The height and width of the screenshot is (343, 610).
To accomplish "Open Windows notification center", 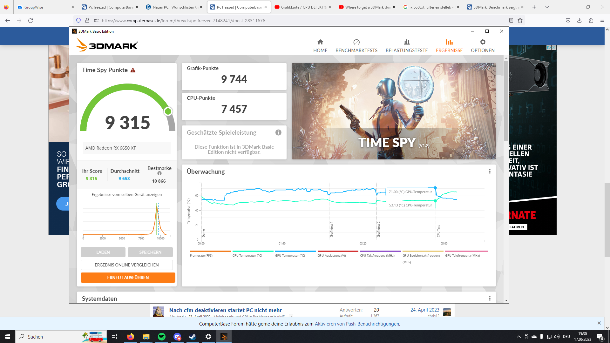I will click(x=600, y=337).
